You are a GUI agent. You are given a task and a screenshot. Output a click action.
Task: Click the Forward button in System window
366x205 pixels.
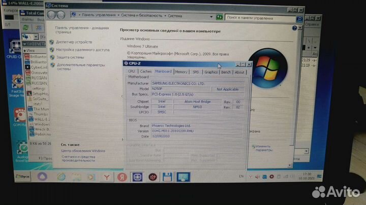(x=60, y=15)
